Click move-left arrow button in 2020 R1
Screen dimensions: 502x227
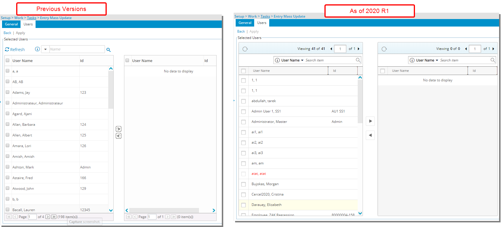[370, 135]
